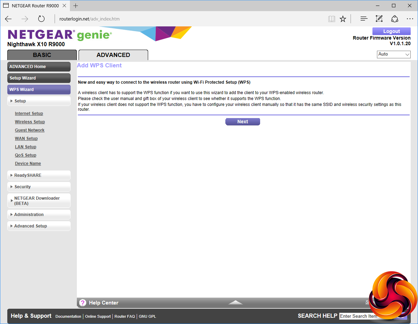The height and width of the screenshot is (324, 418).
Task: Click the Share icon in Edge toolbar
Action: pos(395,19)
